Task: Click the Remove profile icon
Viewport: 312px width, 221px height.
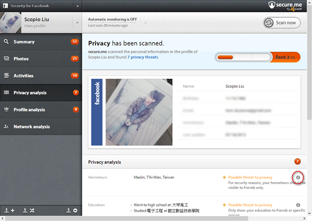Action: pos(72,211)
